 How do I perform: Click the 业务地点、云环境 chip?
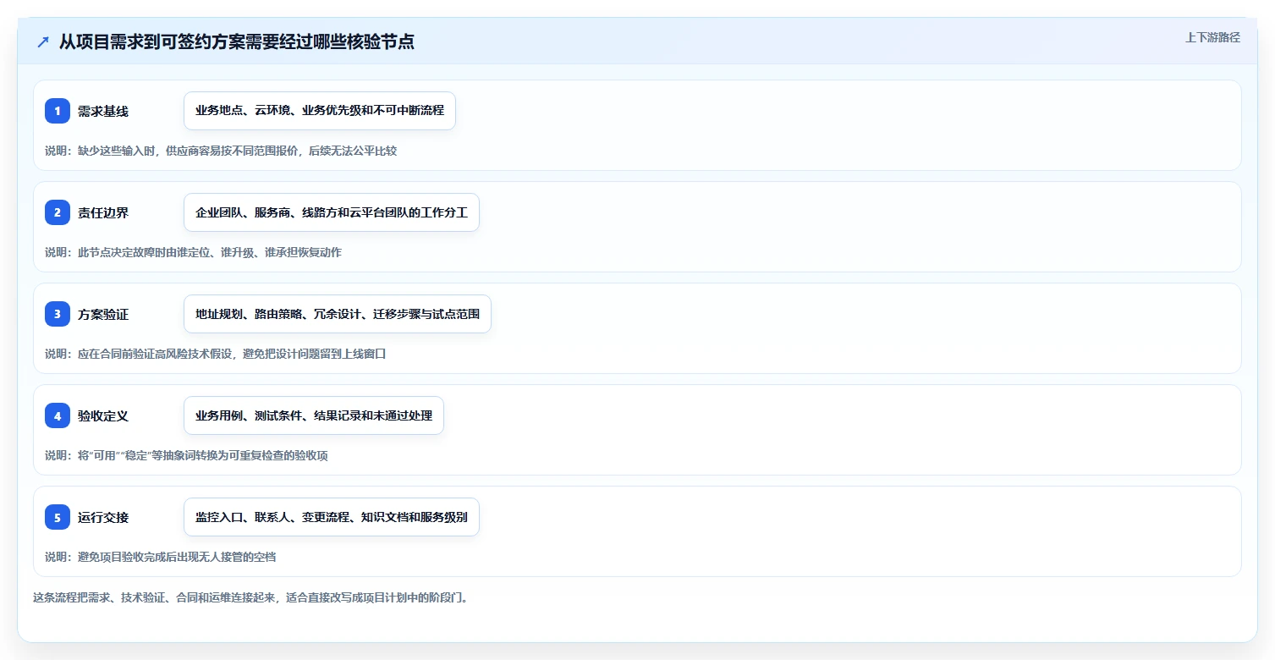(x=320, y=111)
